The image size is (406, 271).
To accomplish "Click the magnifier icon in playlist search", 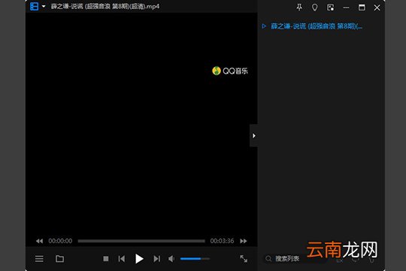I will pyautogui.click(x=268, y=259).
